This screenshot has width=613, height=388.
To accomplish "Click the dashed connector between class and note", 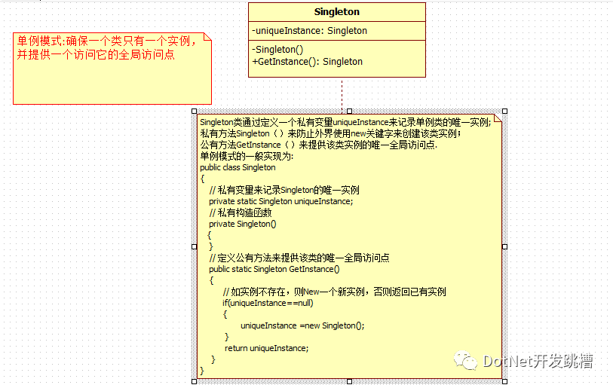I will 342,93.
